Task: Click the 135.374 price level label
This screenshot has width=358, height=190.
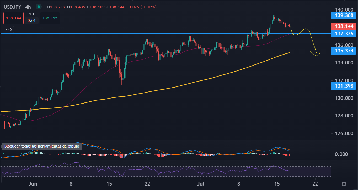Action: (x=343, y=51)
